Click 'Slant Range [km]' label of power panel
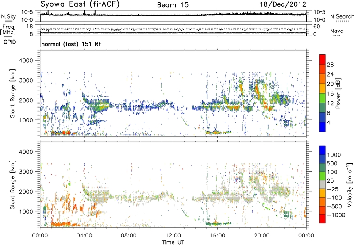Viewport: 354px width, 245px height. click(x=12, y=93)
